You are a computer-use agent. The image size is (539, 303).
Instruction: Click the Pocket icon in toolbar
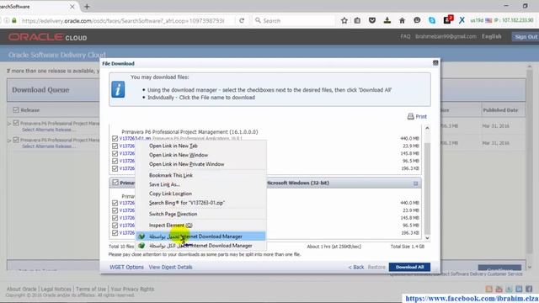click(372, 20)
